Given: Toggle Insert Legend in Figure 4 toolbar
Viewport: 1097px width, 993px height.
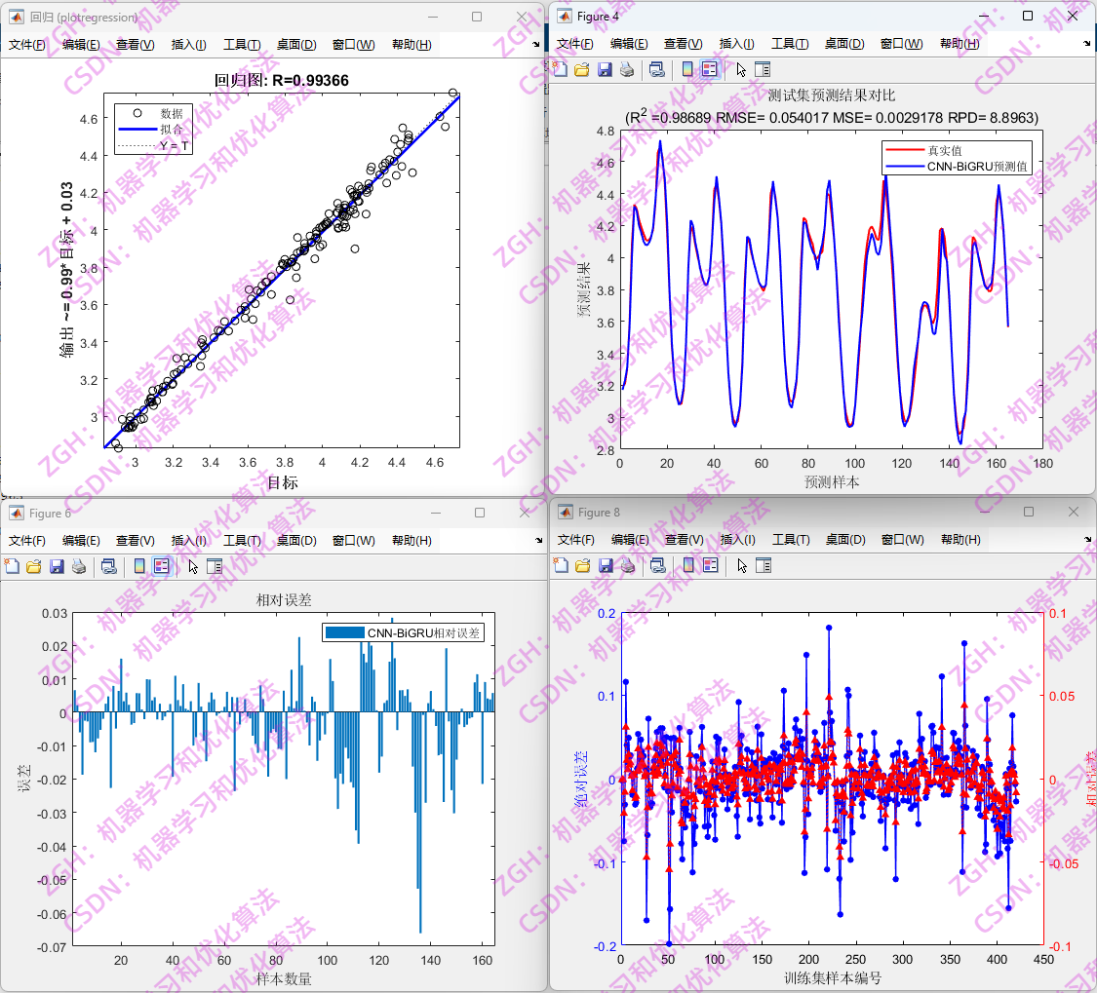Looking at the screenshot, I should 710,69.
